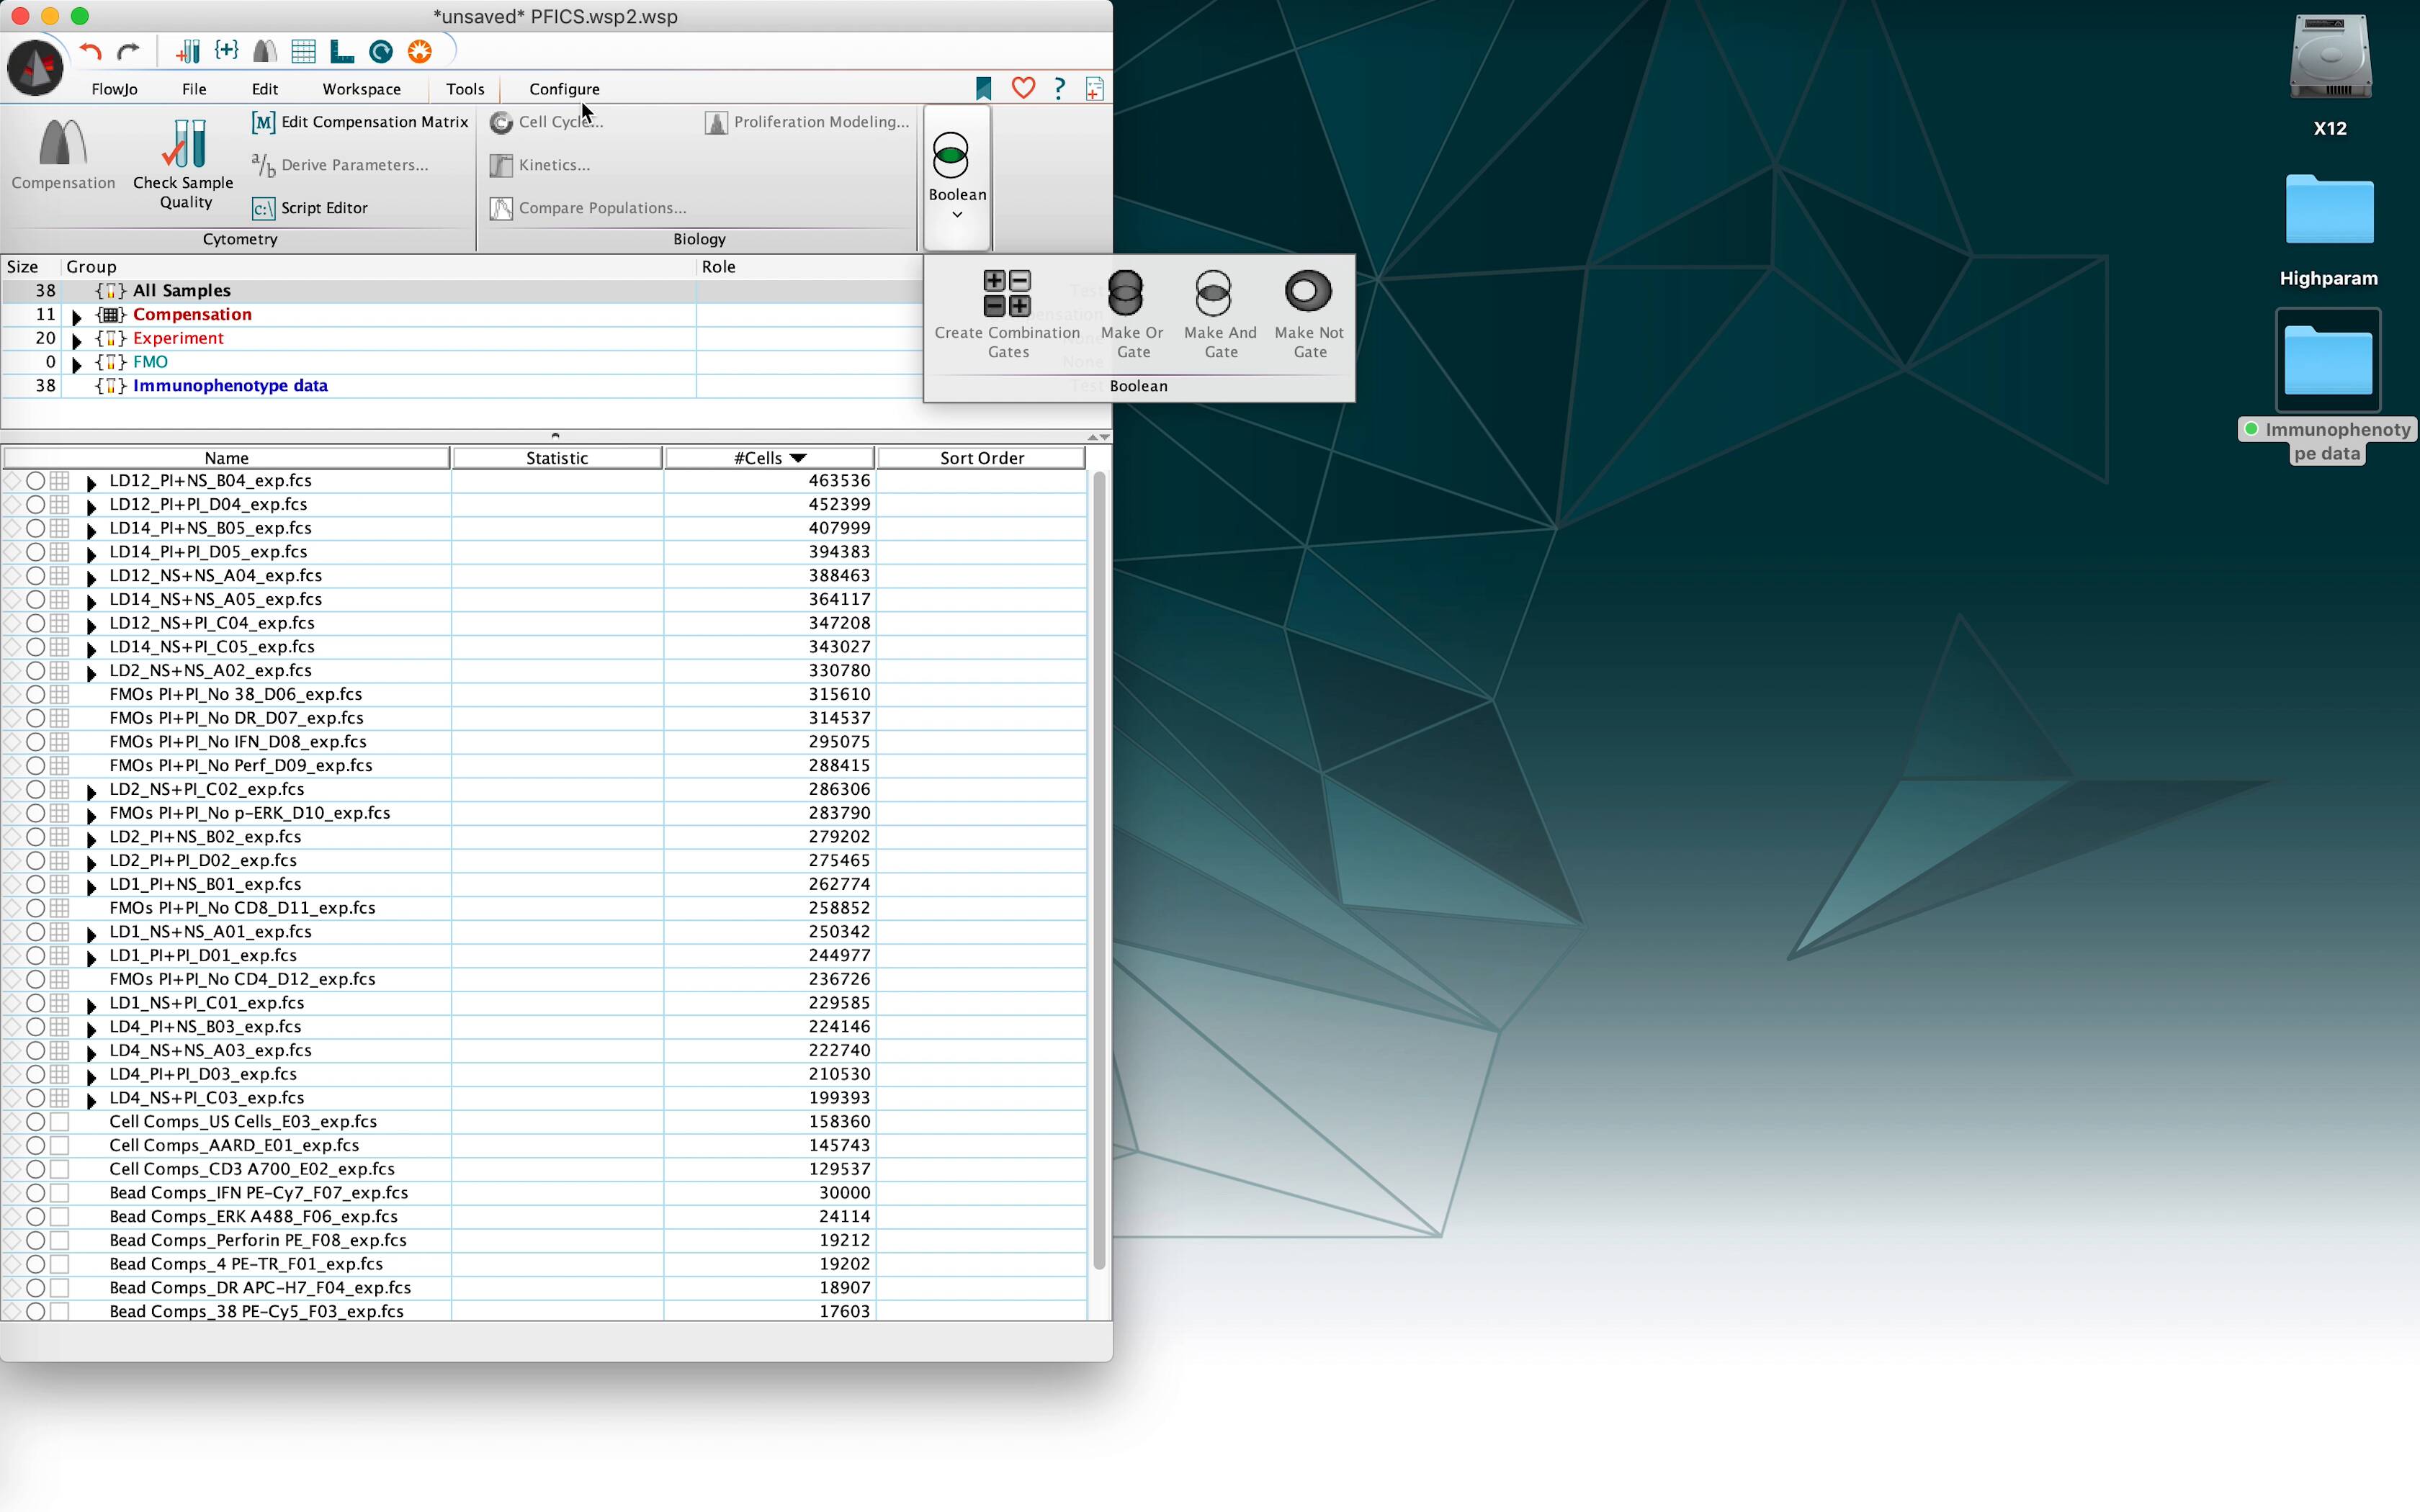Click the undo arrow in toolbar
The image size is (2420, 1512).
[91, 52]
